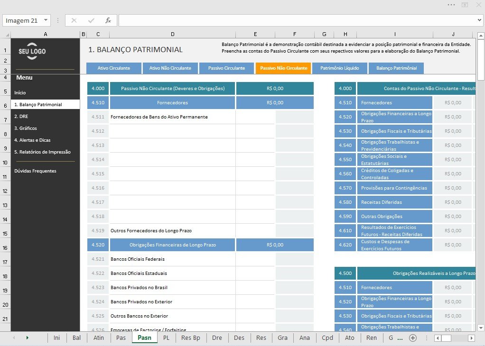Image resolution: width=485 pixels, height=346 pixels.
Task: Click the Enter checkmark icon in formula bar
Action: (91, 20)
